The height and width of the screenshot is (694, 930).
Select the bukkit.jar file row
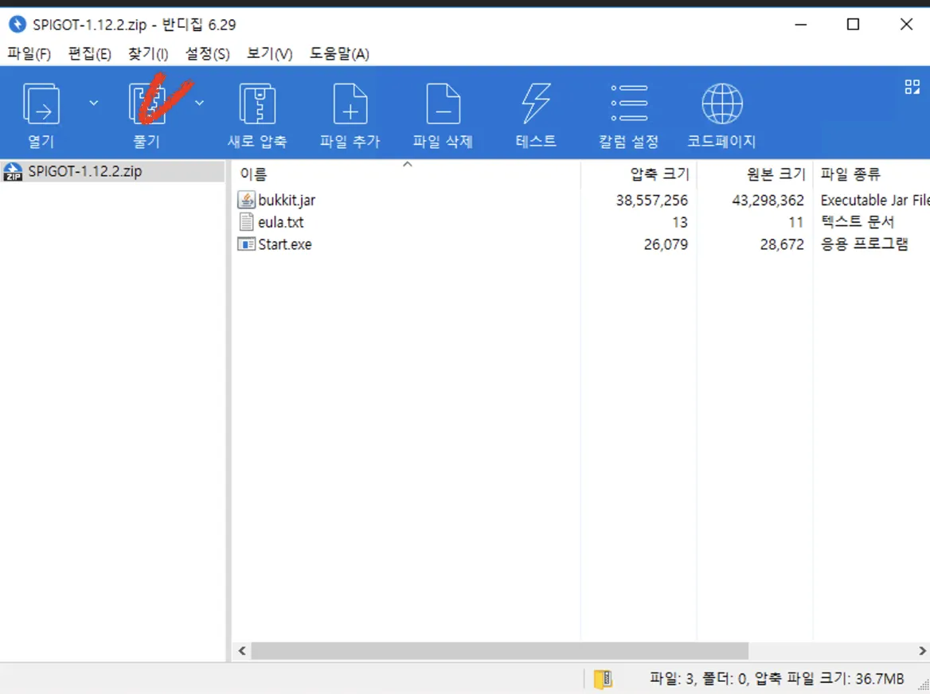pos(580,201)
